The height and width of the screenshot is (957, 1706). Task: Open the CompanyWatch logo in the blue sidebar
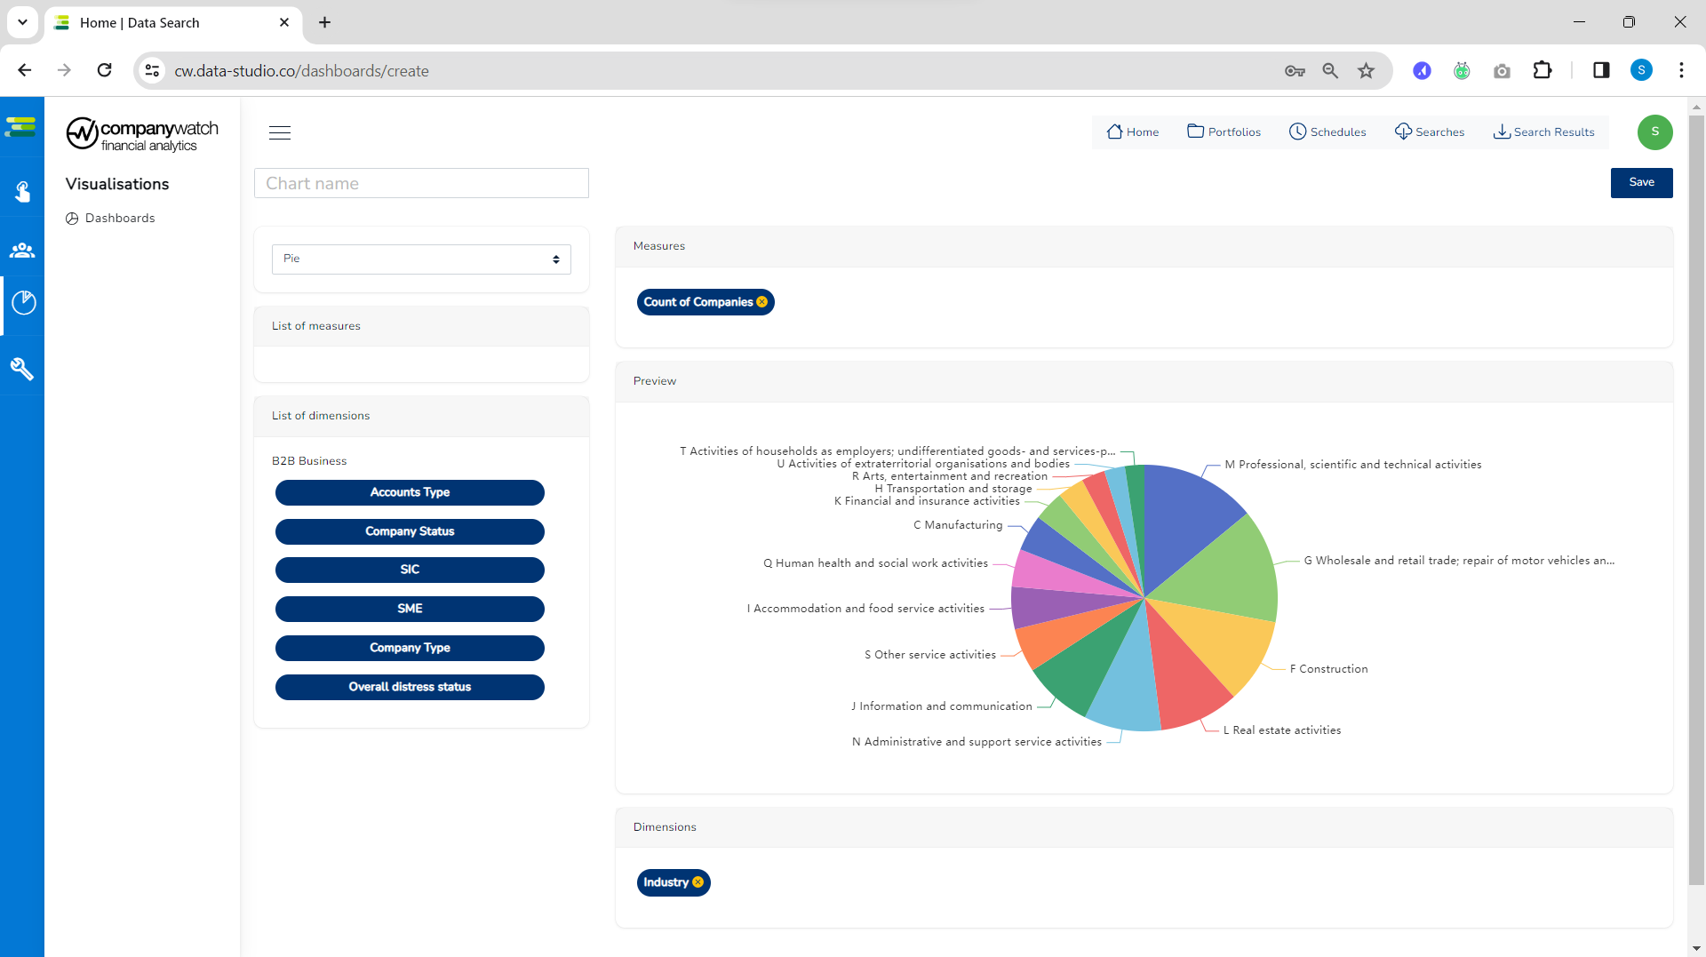pos(20,126)
